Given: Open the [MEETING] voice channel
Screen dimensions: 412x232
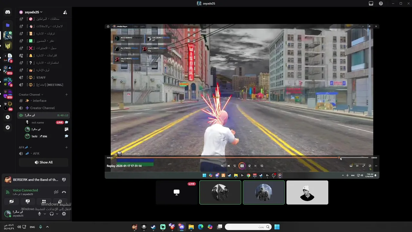Looking at the screenshot, I should [x=43, y=85].
